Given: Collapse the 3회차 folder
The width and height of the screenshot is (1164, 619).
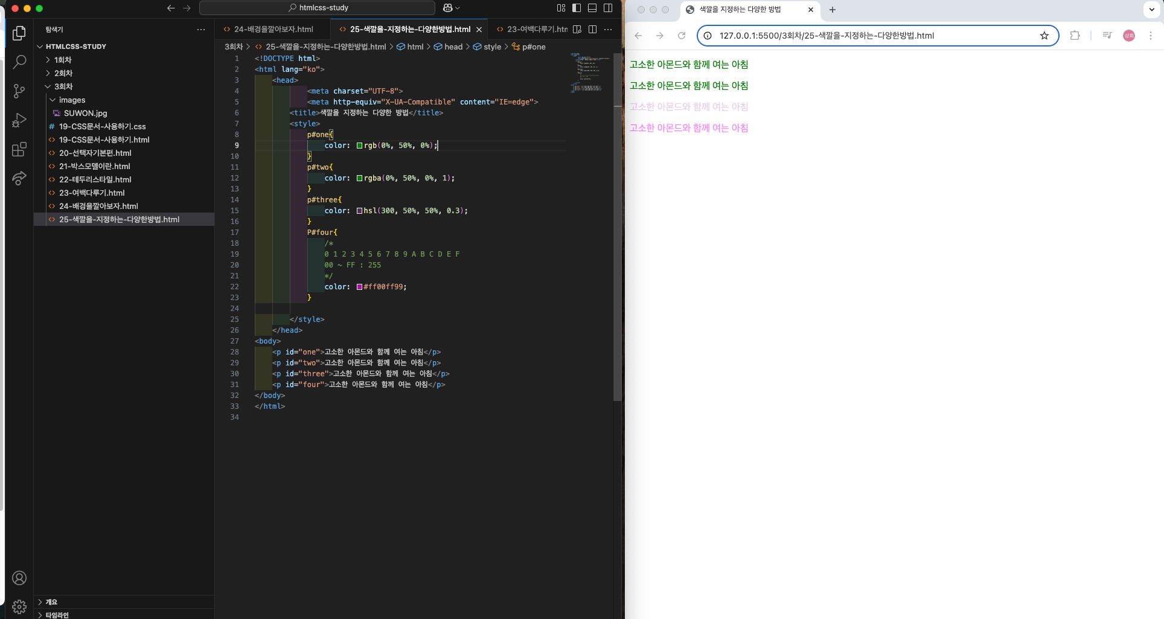Looking at the screenshot, I should pos(124,86).
